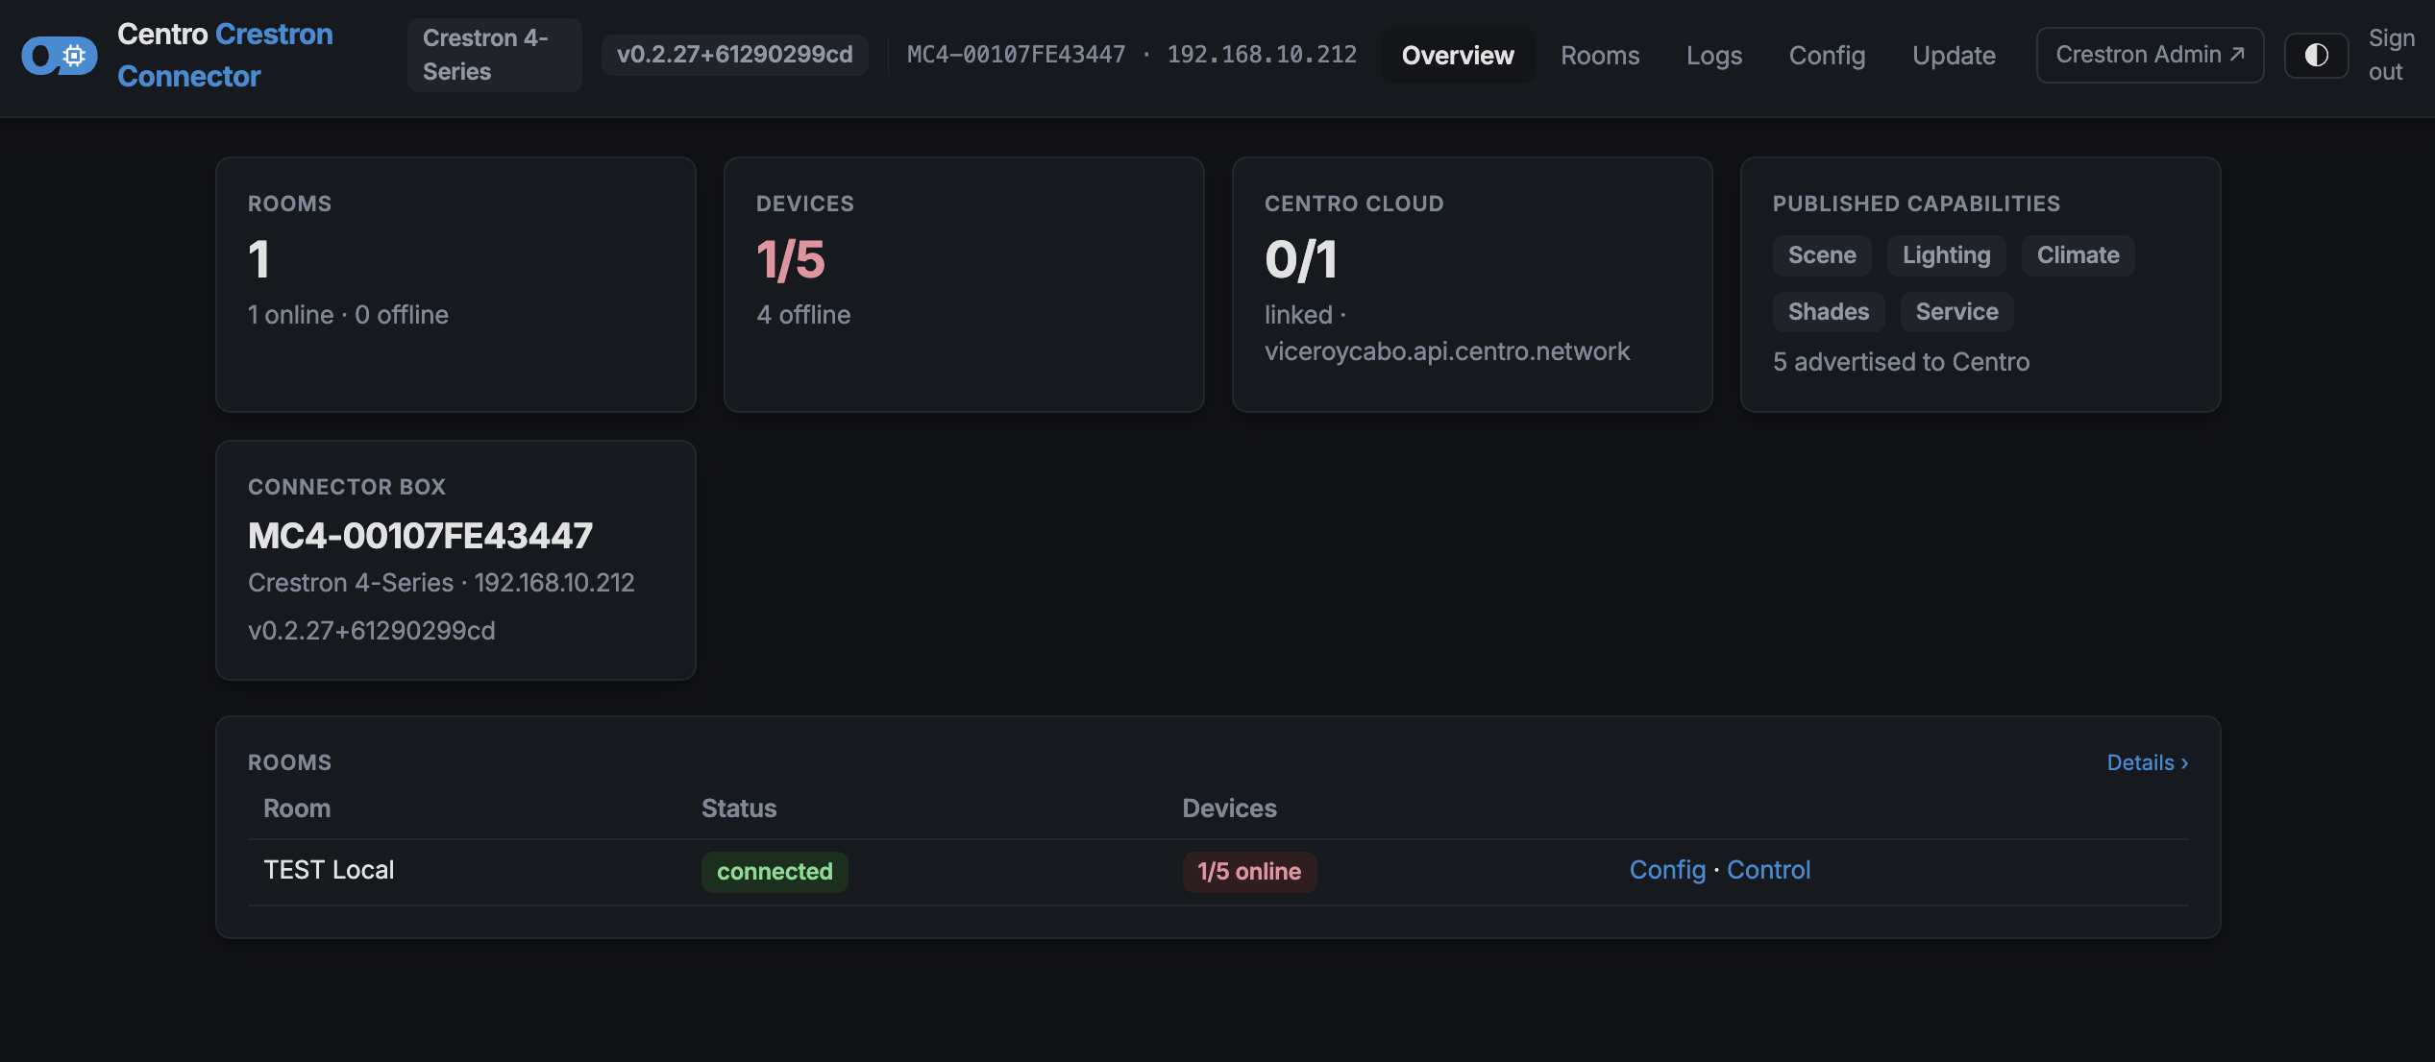
Task: Click the connected status badge
Action: [775, 872]
